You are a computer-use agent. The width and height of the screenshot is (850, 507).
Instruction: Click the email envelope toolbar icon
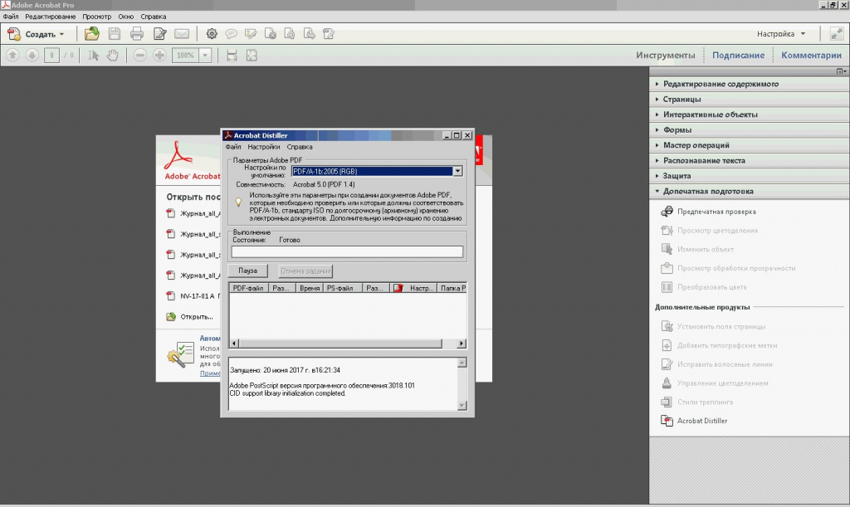(x=182, y=34)
